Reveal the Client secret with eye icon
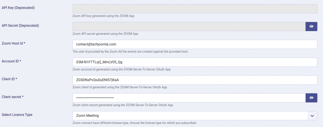 point(311,98)
